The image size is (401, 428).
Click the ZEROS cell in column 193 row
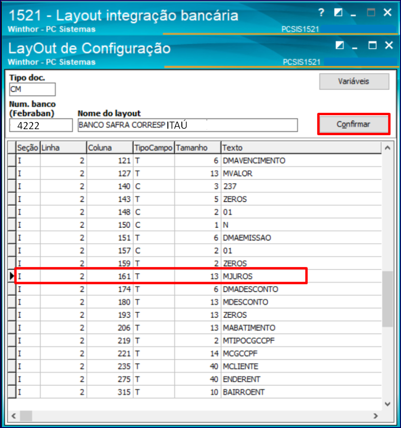point(301,315)
